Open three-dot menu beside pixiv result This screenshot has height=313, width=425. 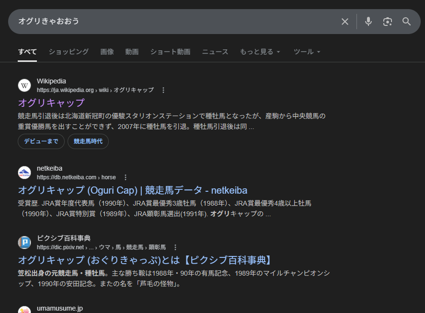[175, 247]
